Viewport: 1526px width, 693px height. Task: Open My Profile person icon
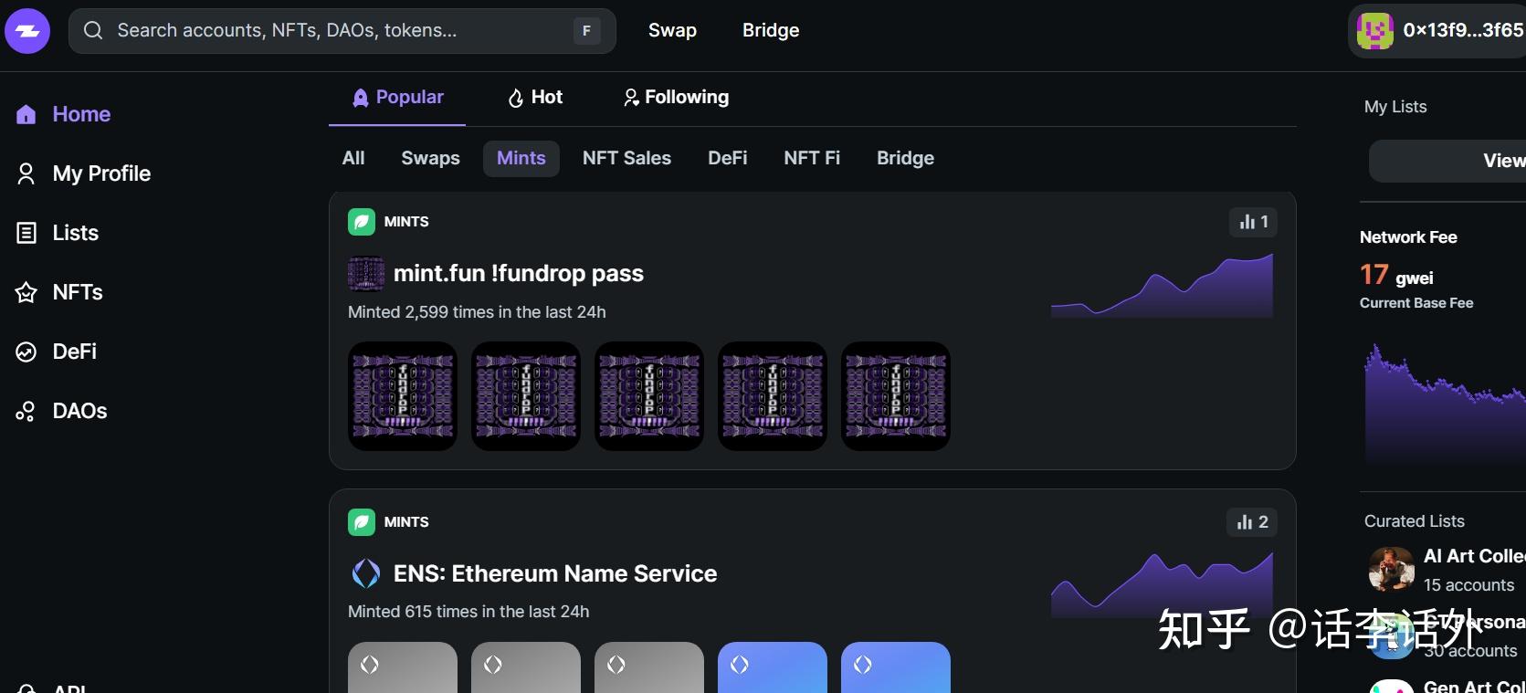tap(26, 173)
